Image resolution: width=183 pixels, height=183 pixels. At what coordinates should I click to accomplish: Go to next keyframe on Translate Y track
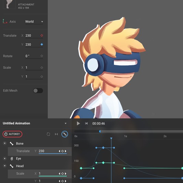coord(66,151)
